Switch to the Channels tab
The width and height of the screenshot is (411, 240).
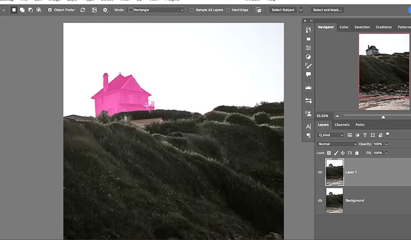tap(342, 125)
